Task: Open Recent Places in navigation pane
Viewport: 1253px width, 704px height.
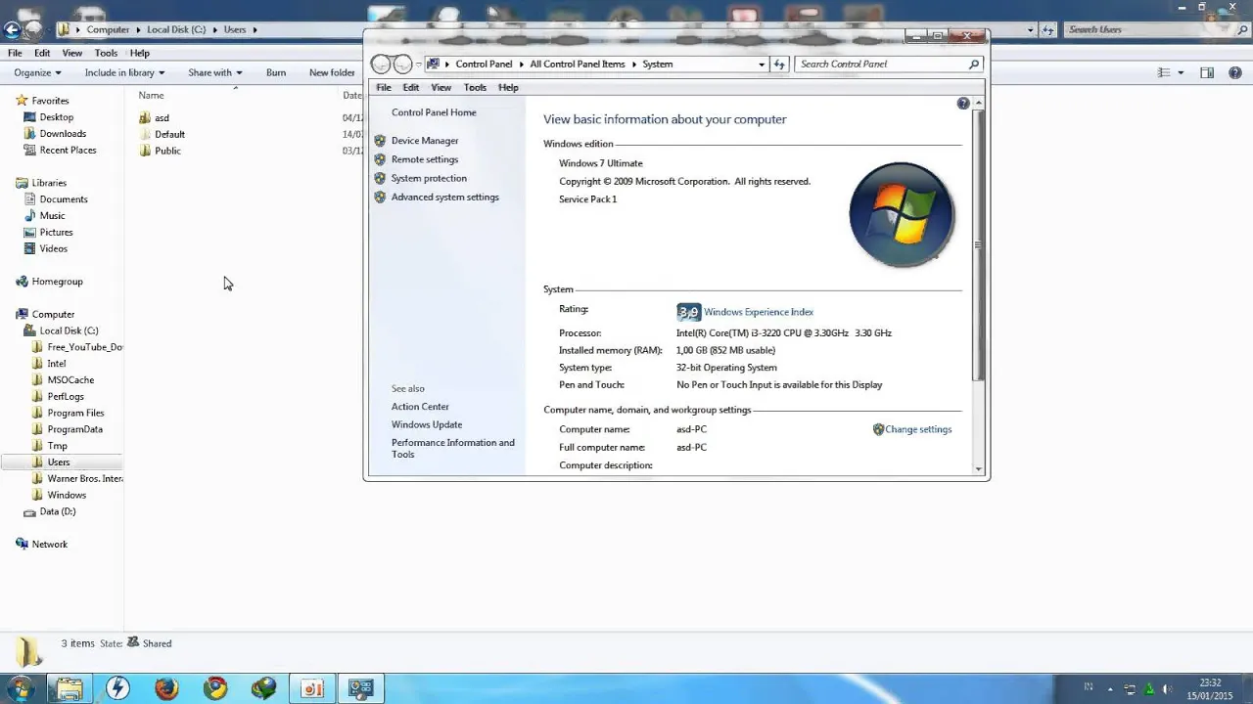Action: 68,151
